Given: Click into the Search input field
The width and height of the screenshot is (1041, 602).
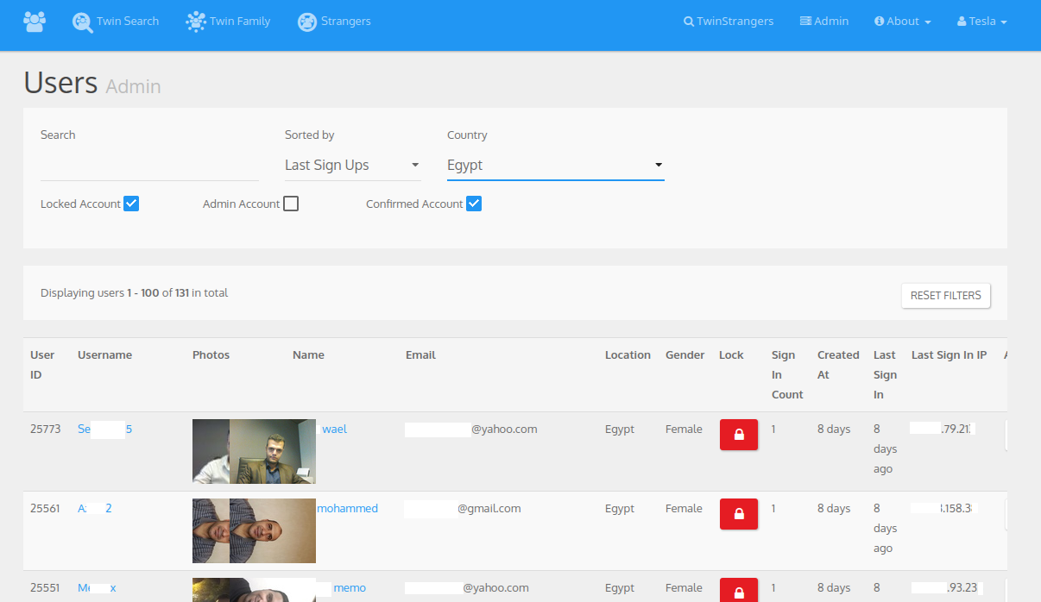Looking at the screenshot, I should pos(149,166).
